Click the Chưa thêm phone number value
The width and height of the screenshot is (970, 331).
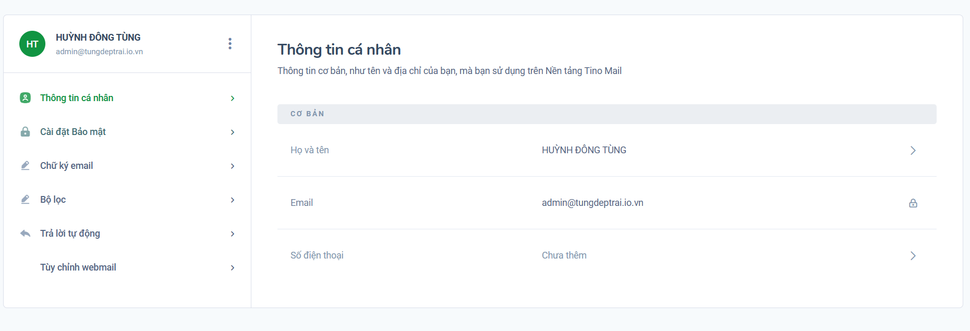tap(564, 255)
